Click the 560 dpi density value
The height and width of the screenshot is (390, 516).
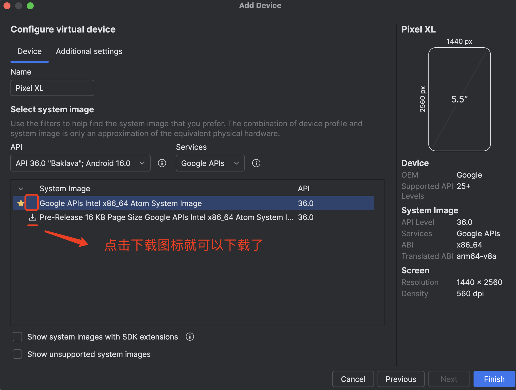click(470, 294)
